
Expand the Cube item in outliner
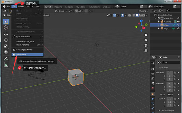[x=159, y=25]
